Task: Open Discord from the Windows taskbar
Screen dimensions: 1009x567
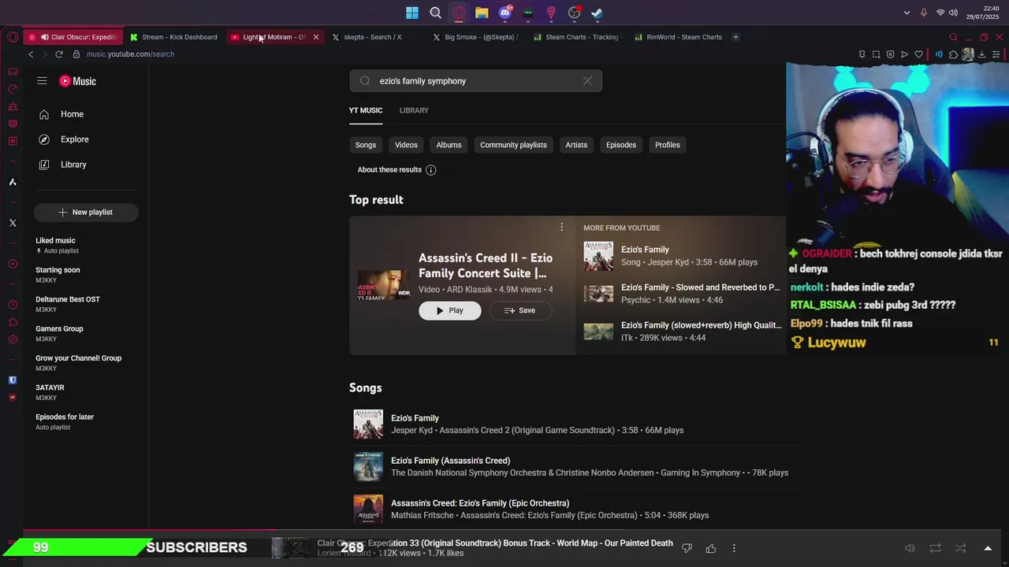Action: 504,13
